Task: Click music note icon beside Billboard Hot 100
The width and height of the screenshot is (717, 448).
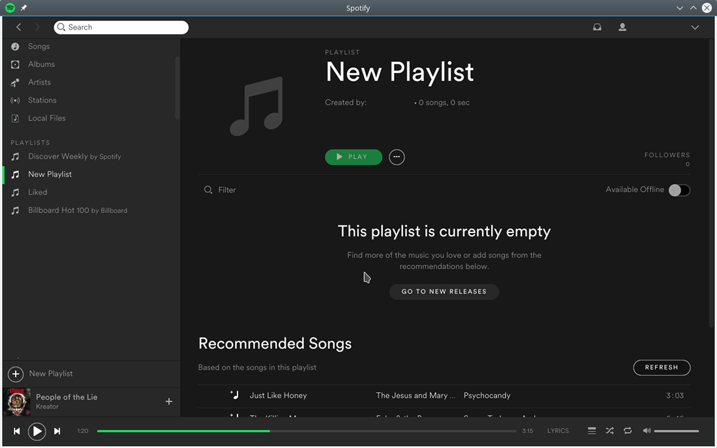Action: (x=15, y=210)
